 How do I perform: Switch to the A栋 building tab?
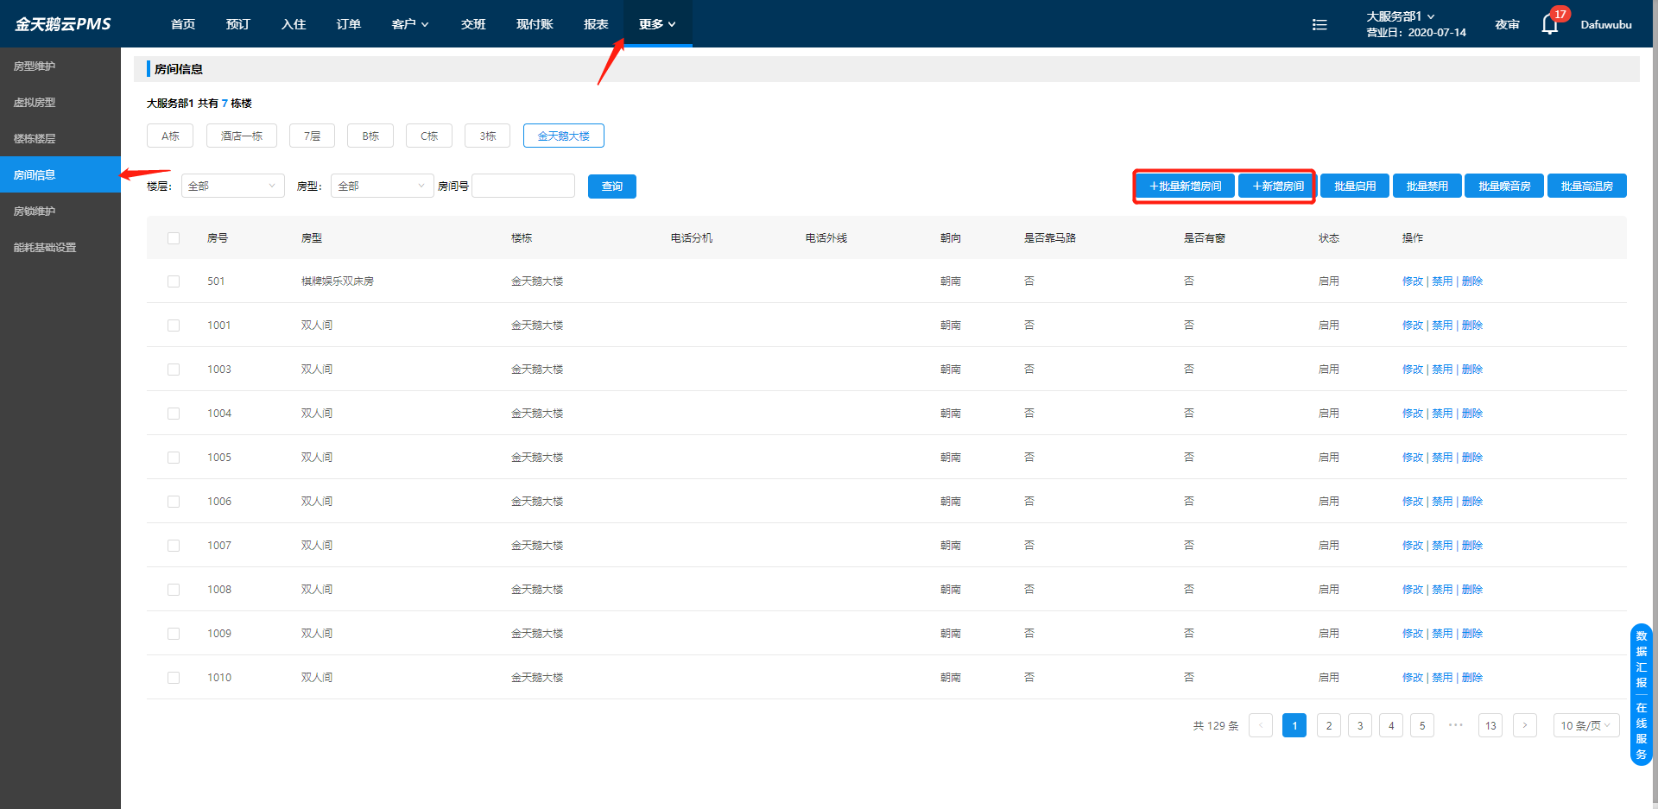point(170,136)
